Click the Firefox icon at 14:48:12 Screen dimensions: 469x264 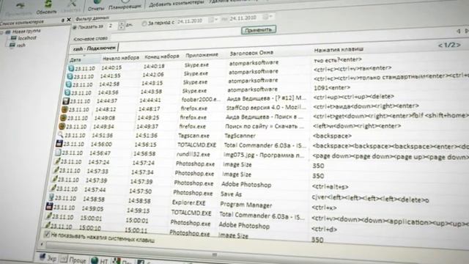pyautogui.click(x=64, y=109)
